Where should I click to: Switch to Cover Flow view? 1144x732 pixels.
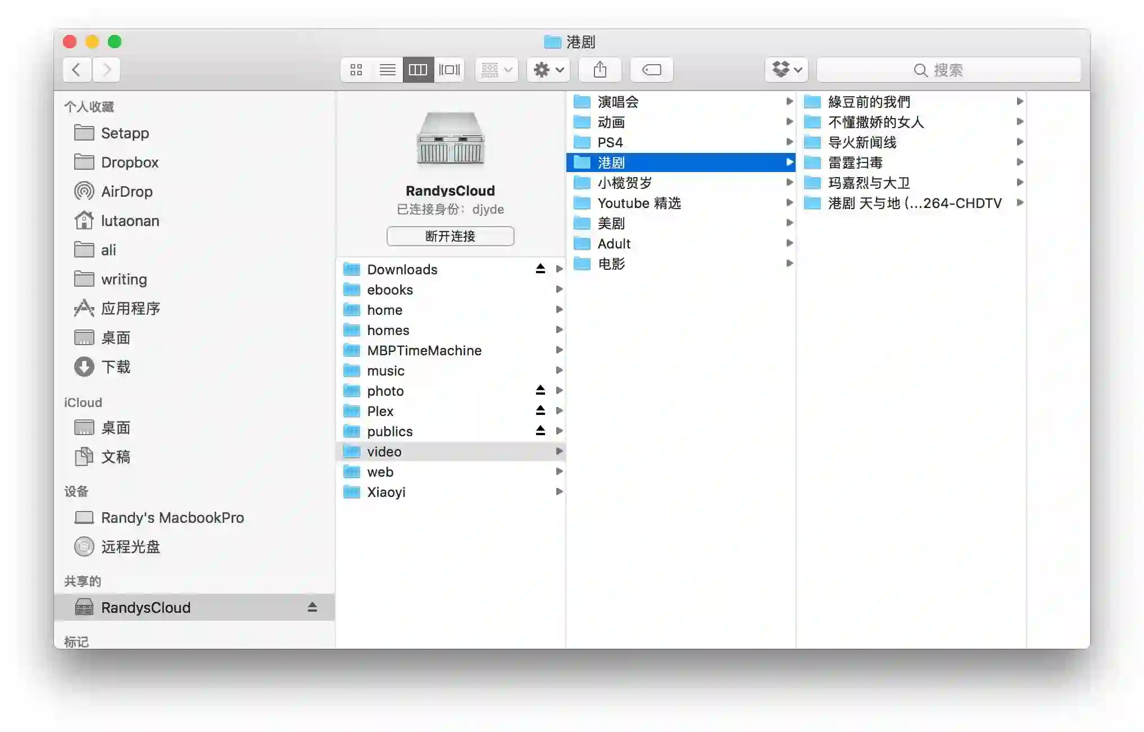(449, 70)
